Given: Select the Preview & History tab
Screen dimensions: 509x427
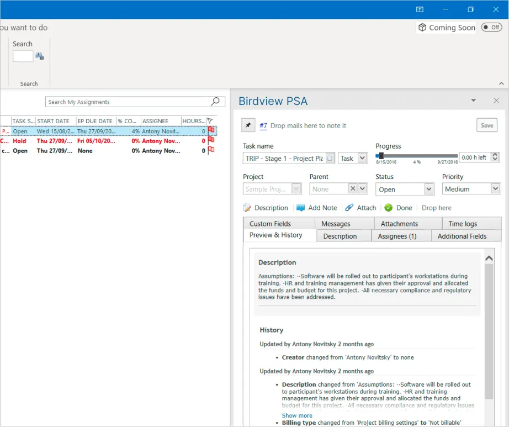Looking at the screenshot, I should point(280,235).
